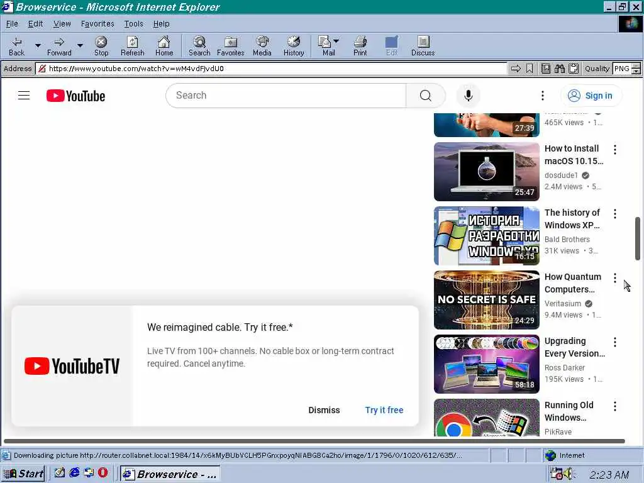This screenshot has width=644, height=483.
Task: Click the Veritasium channel name
Action: [563, 304]
